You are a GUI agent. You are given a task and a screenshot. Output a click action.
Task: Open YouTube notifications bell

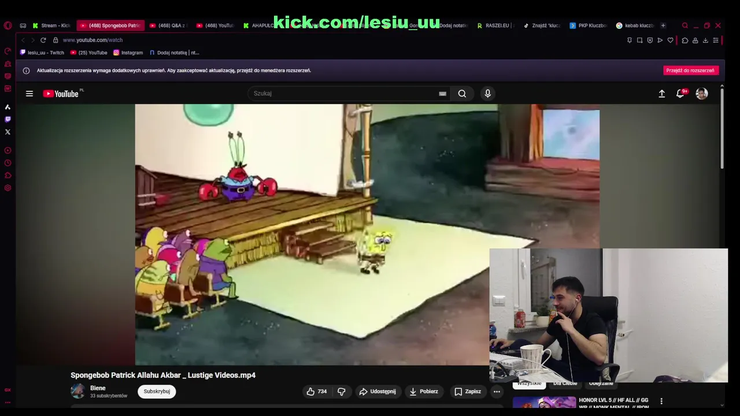point(680,94)
